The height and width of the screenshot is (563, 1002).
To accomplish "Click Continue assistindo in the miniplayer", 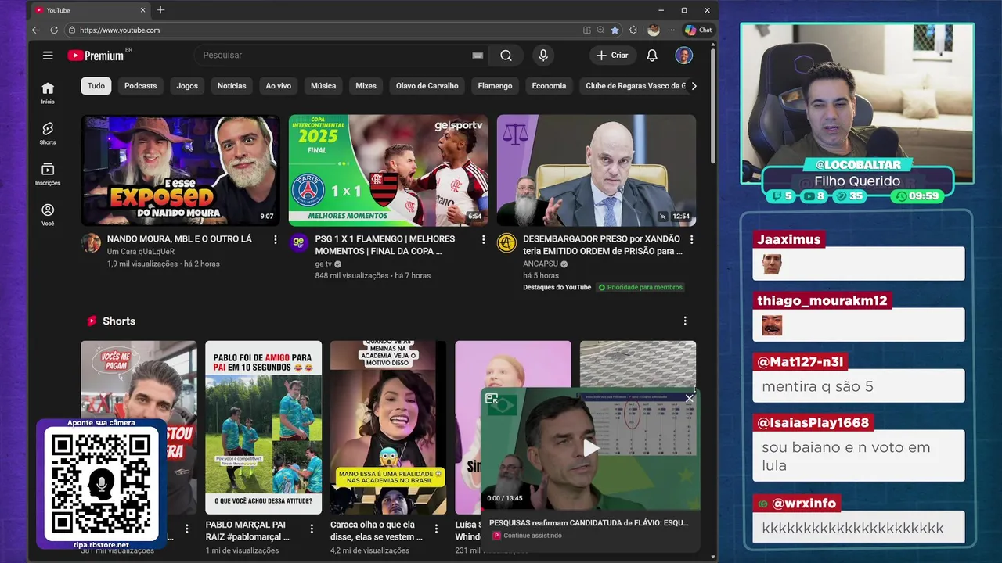I will pyautogui.click(x=532, y=536).
